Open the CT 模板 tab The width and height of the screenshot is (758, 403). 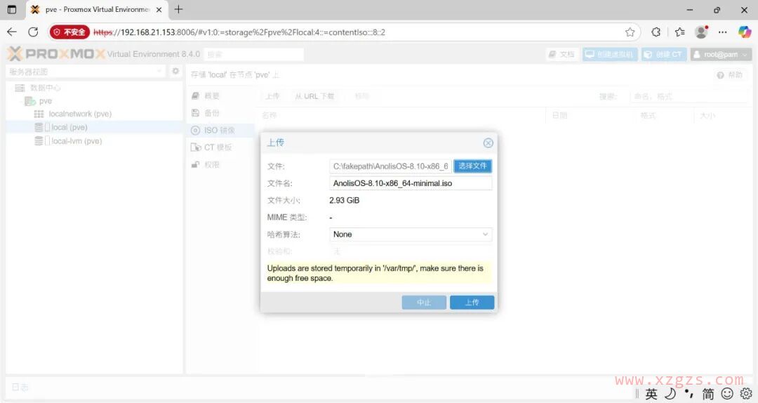(217, 147)
